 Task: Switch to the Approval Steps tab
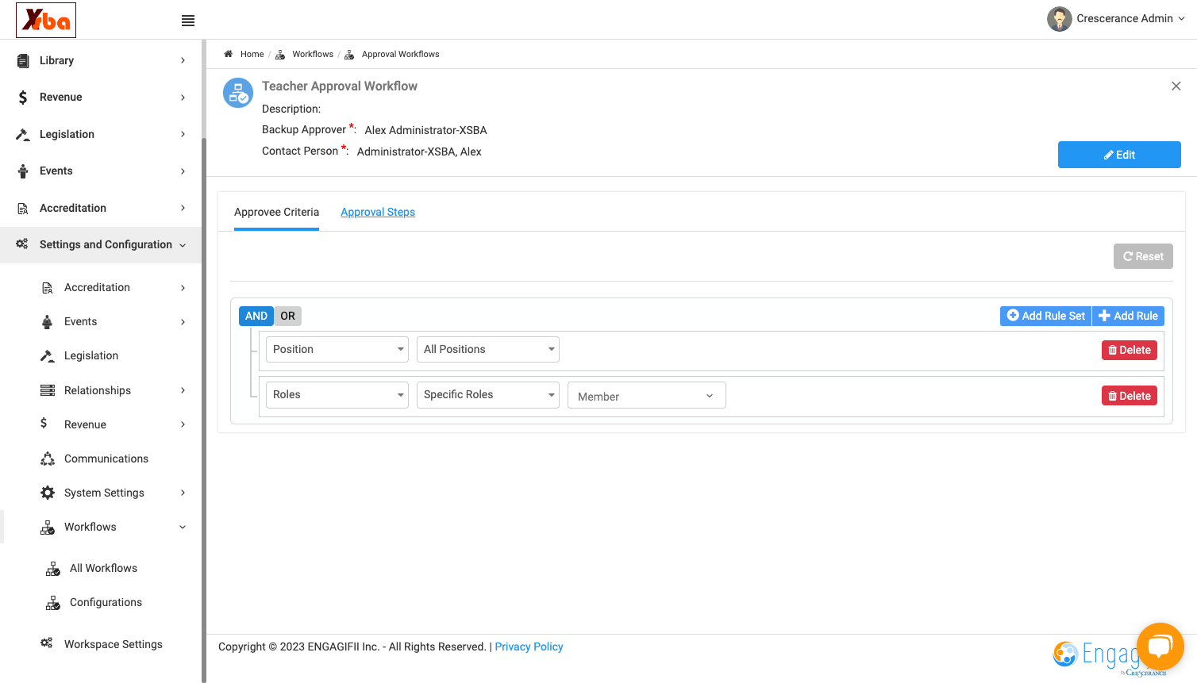click(378, 212)
